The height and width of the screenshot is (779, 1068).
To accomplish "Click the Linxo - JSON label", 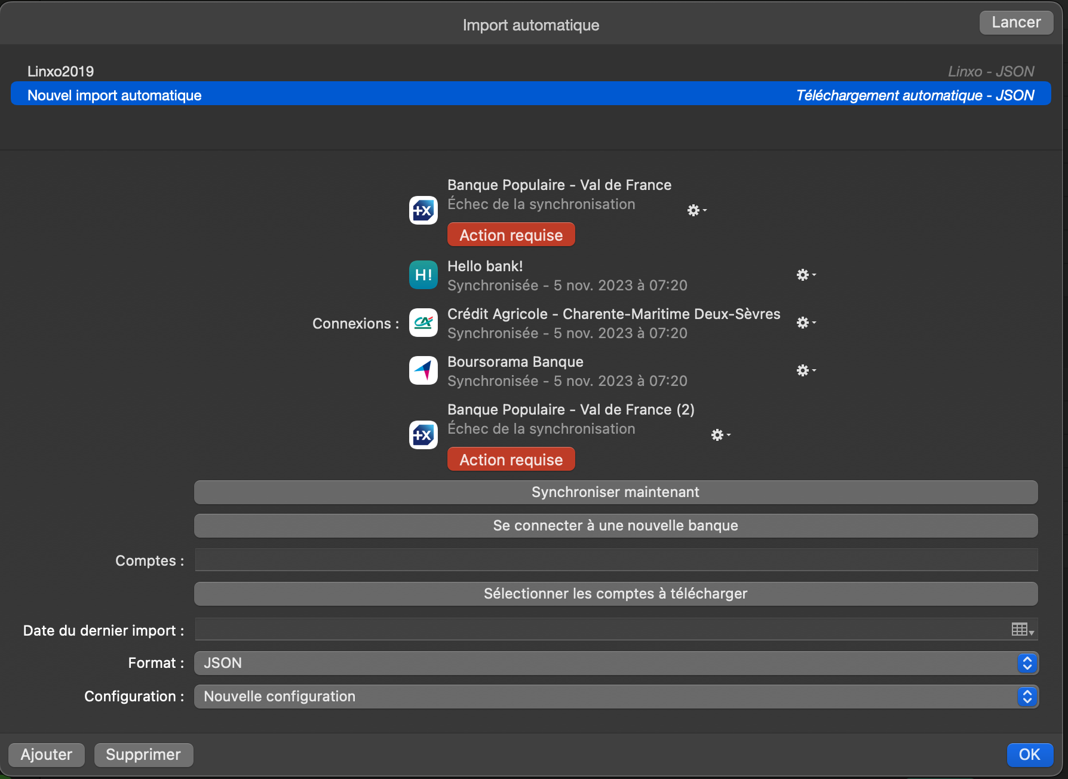I will (991, 72).
